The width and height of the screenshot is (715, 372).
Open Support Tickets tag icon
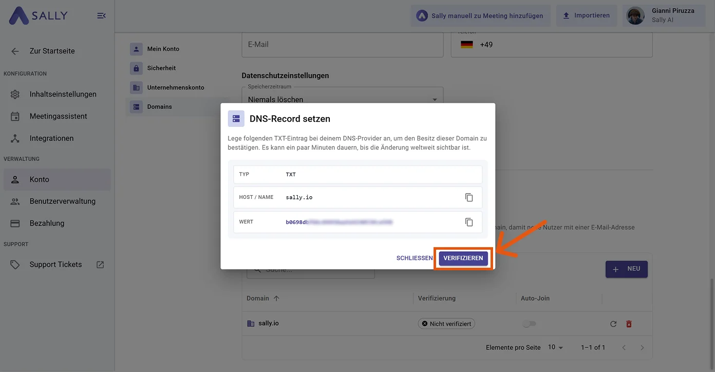pyautogui.click(x=15, y=265)
